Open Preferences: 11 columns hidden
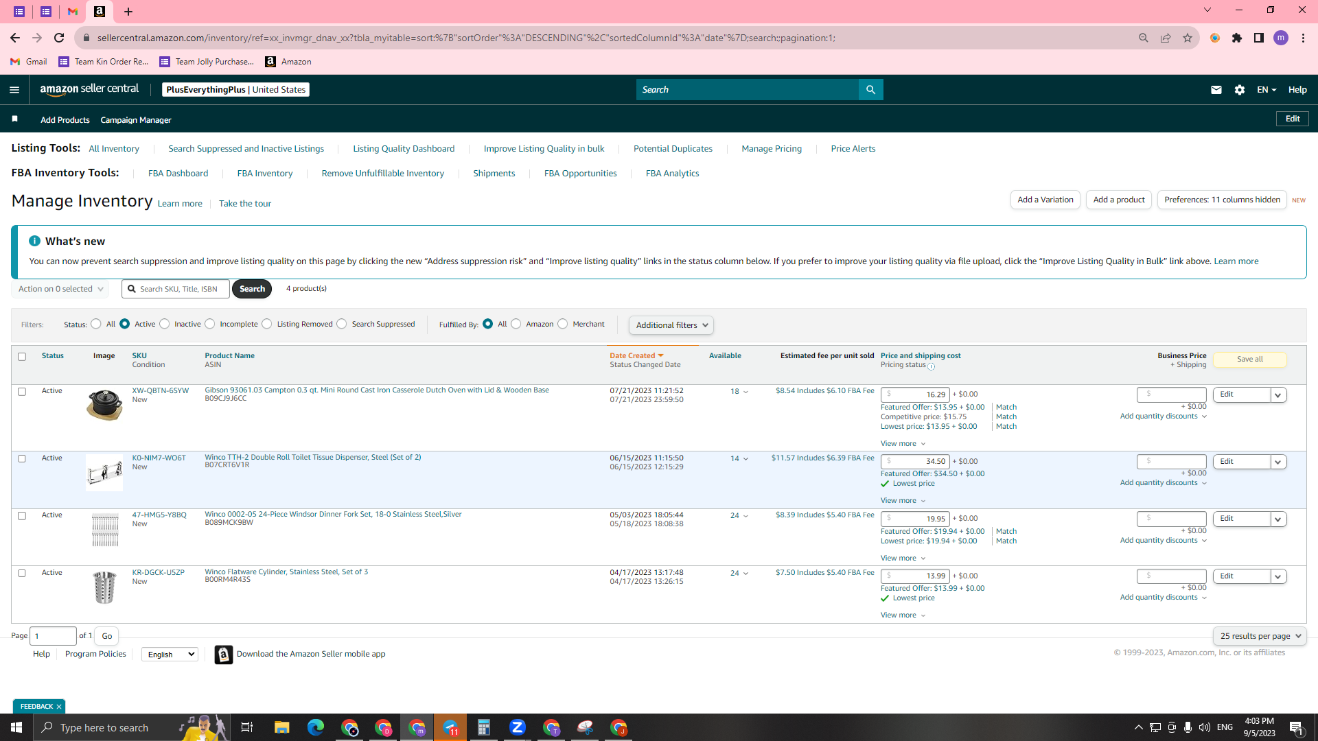The width and height of the screenshot is (1318, 741). 1222,200
